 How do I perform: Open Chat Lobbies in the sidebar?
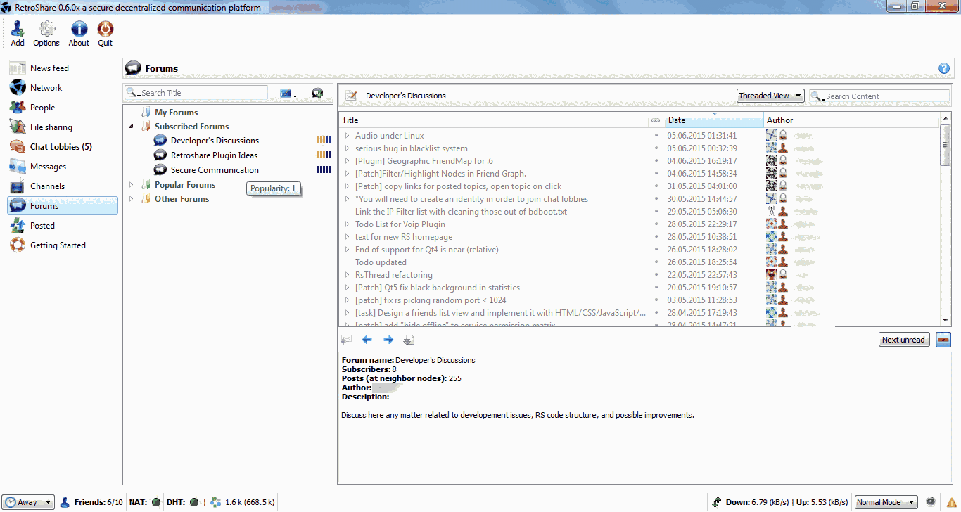[61, 147]
